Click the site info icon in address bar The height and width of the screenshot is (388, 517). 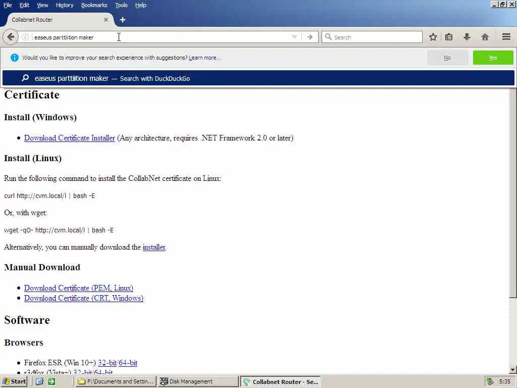pos(25,37)
